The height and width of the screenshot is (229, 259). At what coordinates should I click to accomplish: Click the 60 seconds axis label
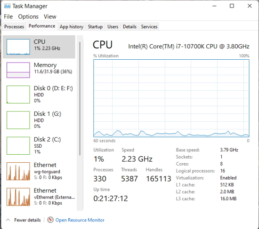(105, 141)
